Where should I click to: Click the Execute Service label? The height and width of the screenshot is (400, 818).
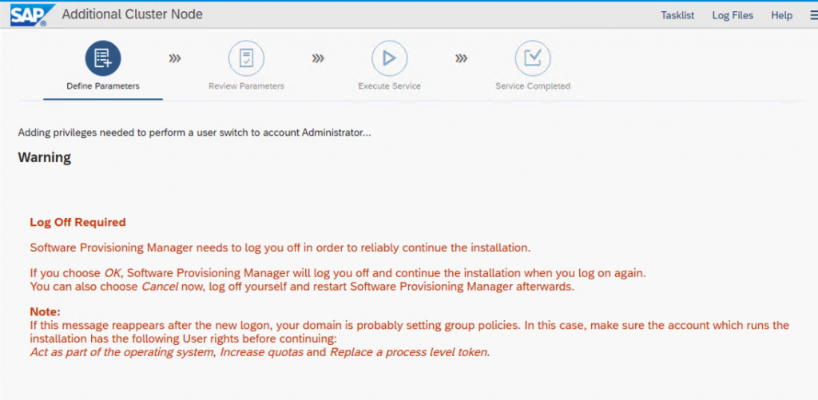pyautogui.click(x=389, y=86)
